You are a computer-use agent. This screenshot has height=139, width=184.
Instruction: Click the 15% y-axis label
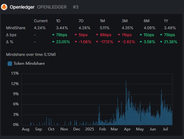[15, 73]
